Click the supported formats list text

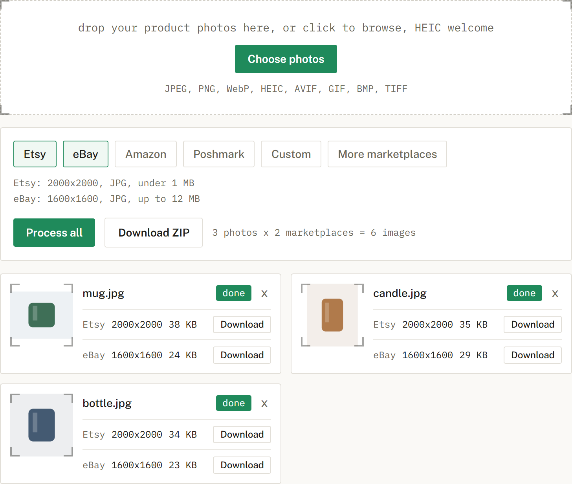click(286, 89)
